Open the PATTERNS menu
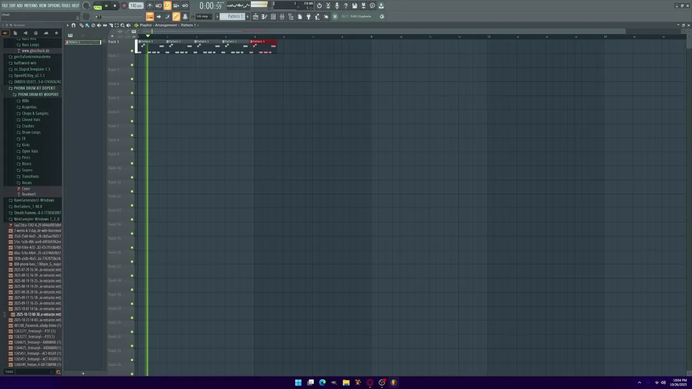Image resolution: width=692 pixels, height=389 pixels. coord(31,5)
